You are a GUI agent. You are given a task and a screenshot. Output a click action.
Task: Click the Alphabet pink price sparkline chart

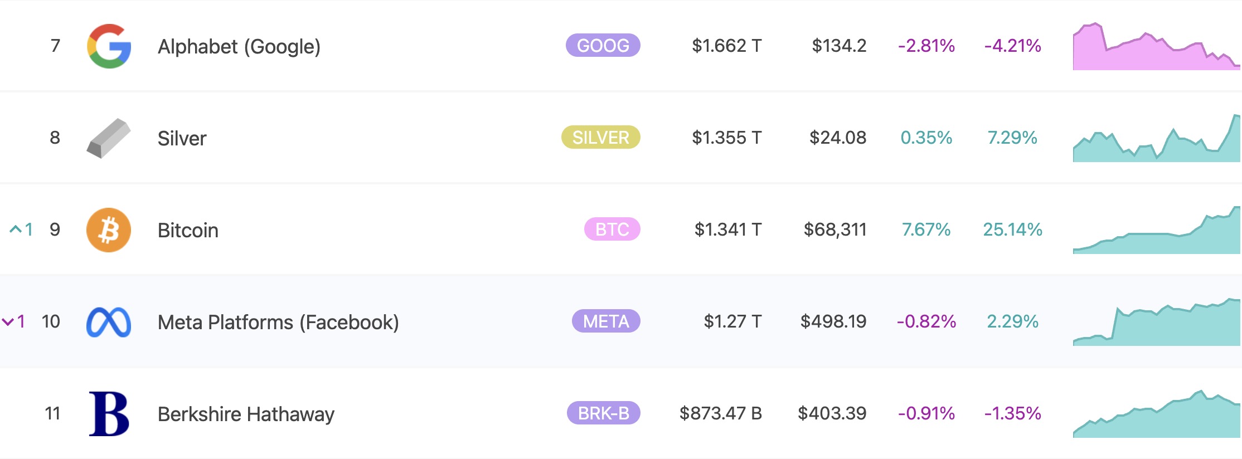pyautogui.click(x=1157, y=46)
